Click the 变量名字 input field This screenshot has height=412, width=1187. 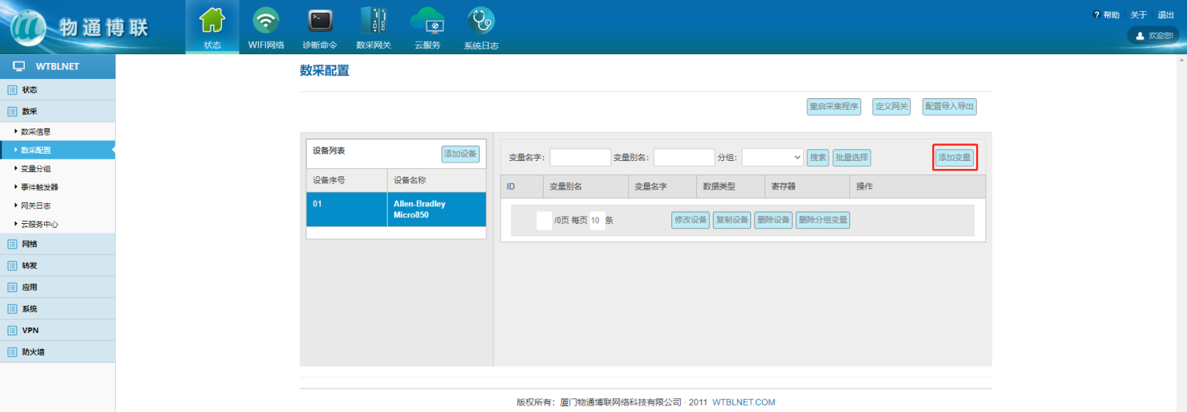coord(580,158)
